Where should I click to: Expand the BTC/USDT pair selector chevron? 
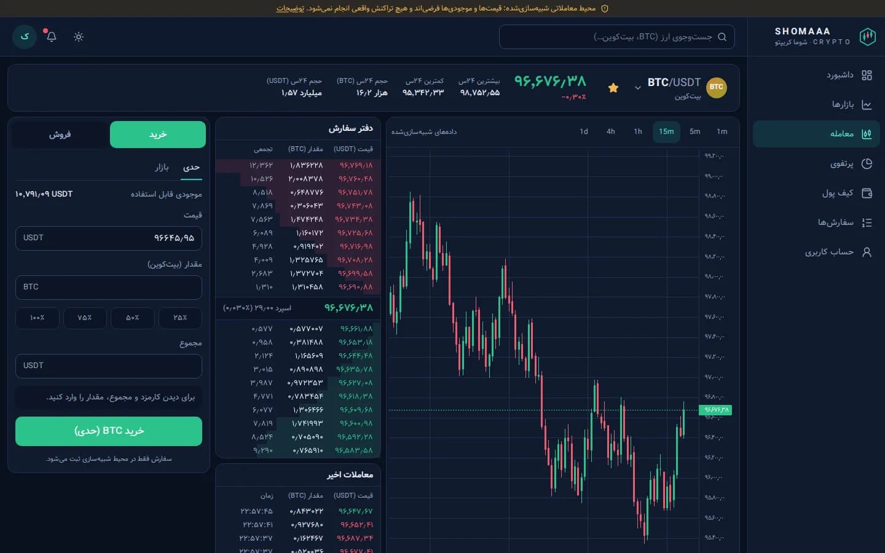pos(637,88)
